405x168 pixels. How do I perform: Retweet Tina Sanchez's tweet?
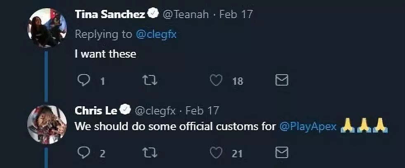pyautogui.click(x=150, y=80)
